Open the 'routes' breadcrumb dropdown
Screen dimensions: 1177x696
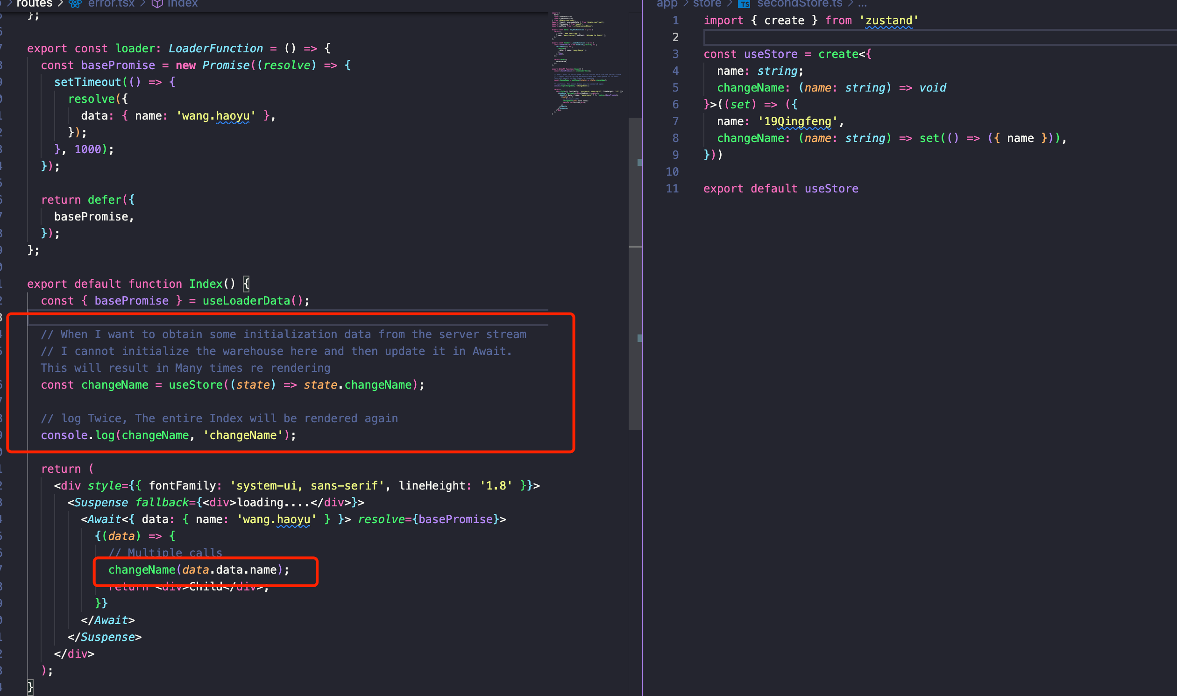[x=34, y=4]
